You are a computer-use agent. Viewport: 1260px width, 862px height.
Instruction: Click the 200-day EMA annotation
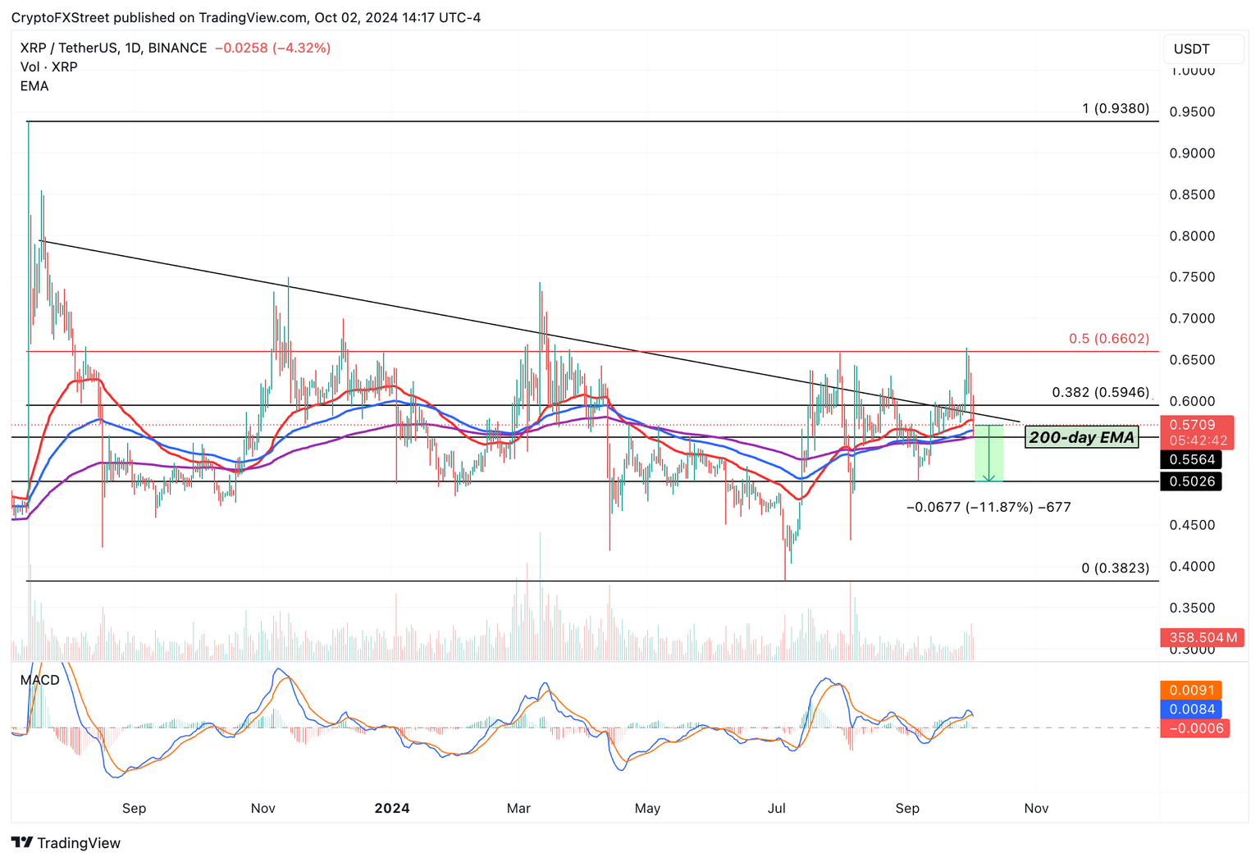[1081, 437]
